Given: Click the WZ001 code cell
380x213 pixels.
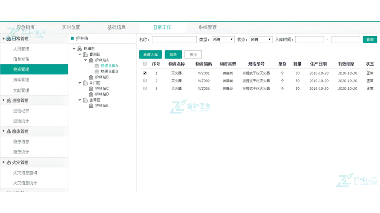Looking at the screenshot, I should coord(204,73).
